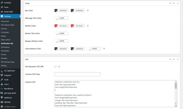Open Notification Bar settings page
The image size is (183, 109).
7,43
